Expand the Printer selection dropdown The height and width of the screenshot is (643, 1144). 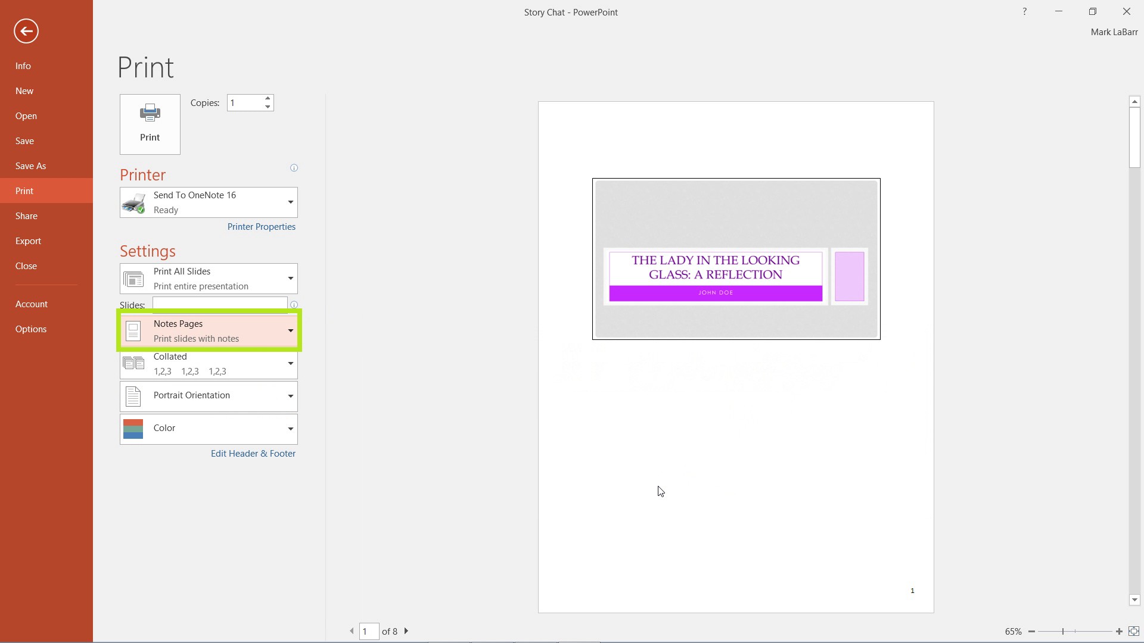(x=290, y=202)
